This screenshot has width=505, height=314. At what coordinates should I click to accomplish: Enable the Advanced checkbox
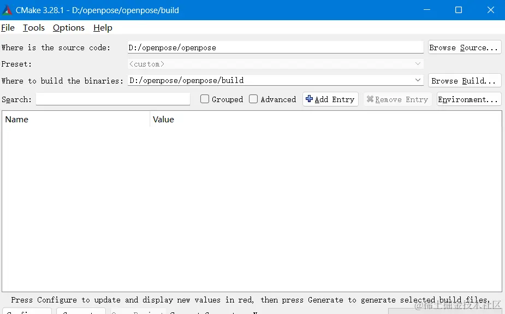pyautogui.click(x=253, y=99)
